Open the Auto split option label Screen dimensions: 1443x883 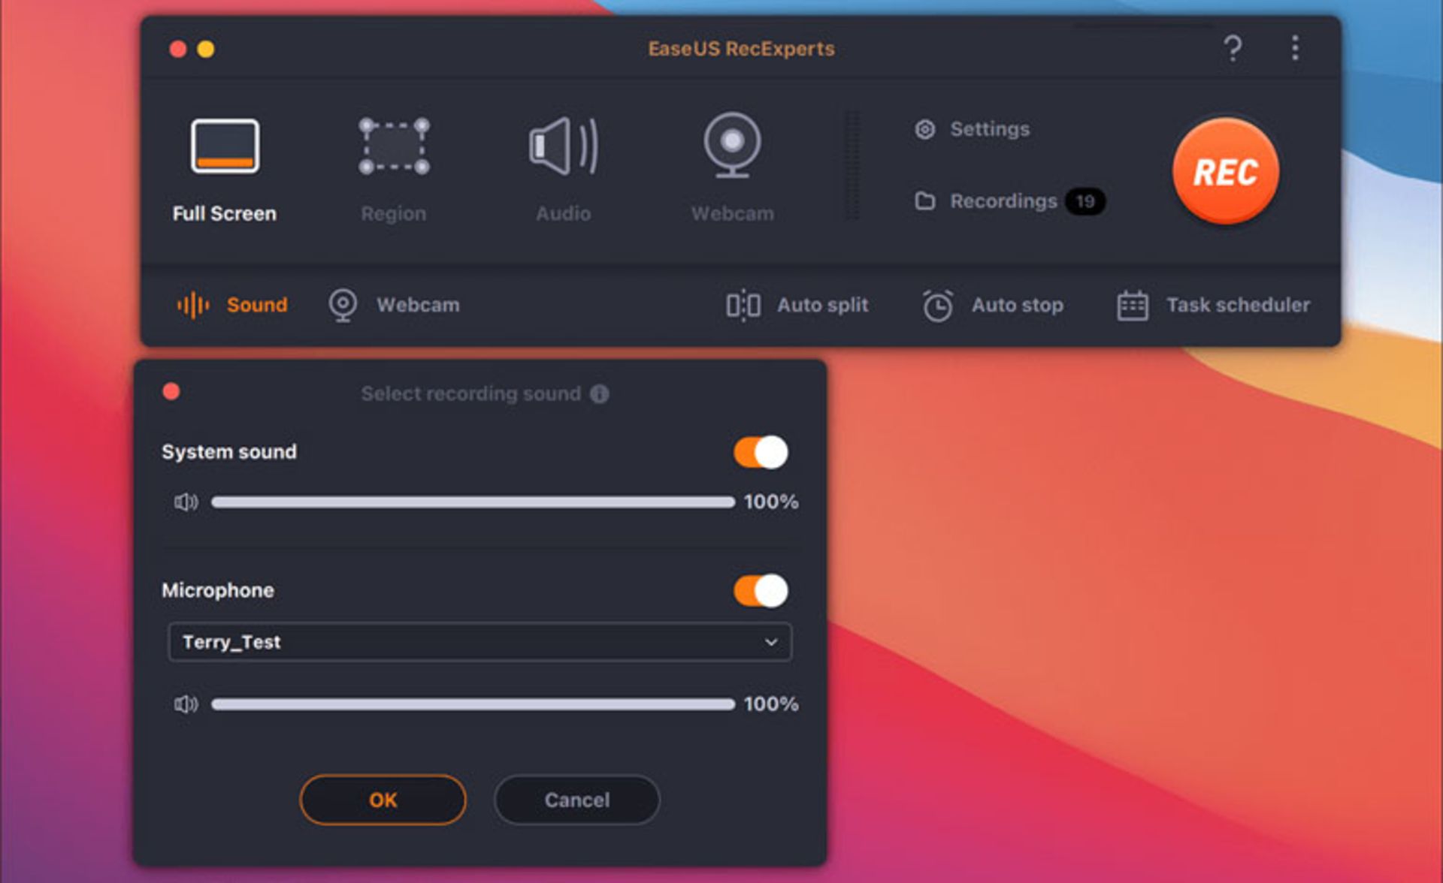(x=822, y=305)
